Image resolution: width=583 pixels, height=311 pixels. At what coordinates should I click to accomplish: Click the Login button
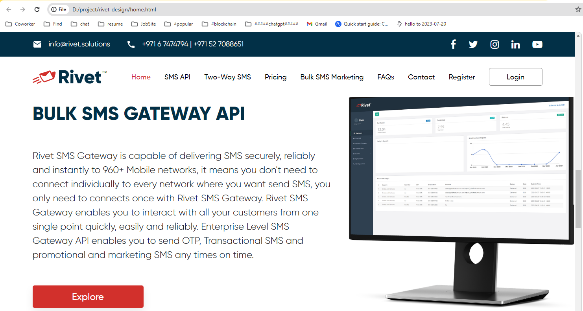(x=515, y=77)
